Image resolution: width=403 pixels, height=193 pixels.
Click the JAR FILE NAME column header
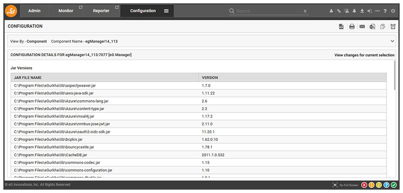coord(105,78)
